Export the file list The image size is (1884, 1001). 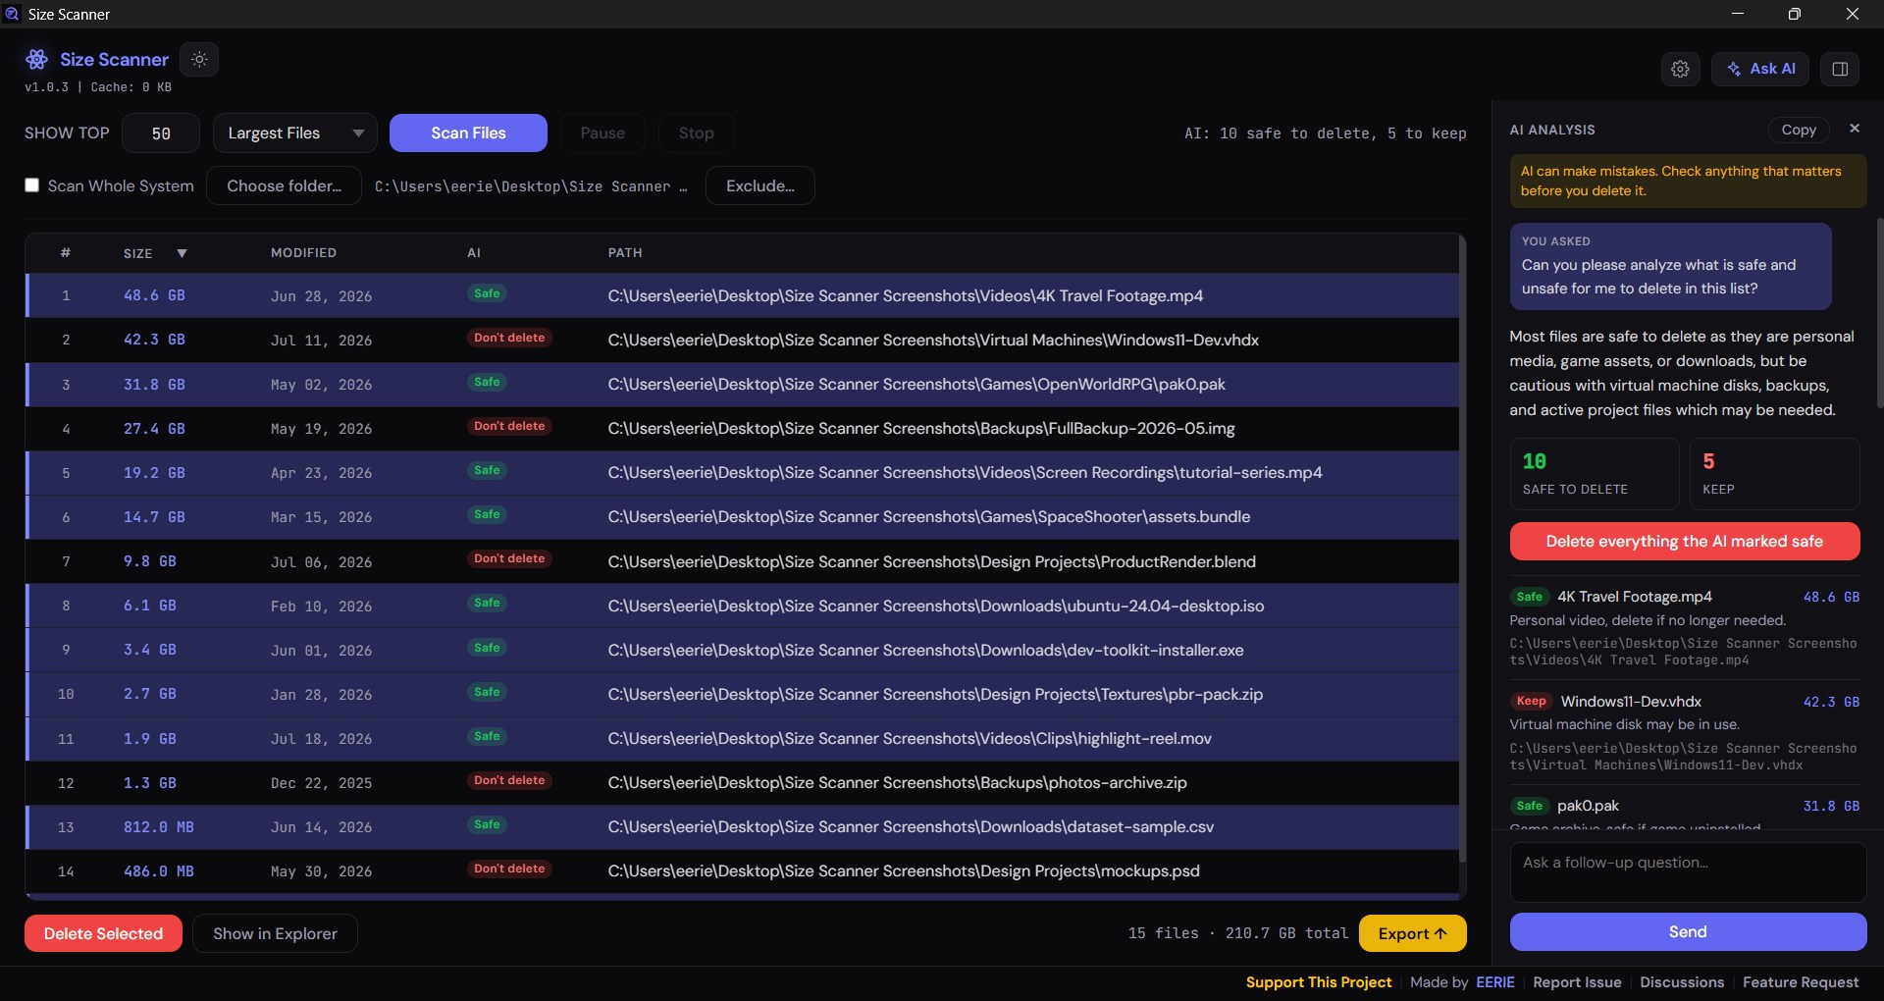(x=1412, y=934)
